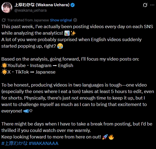Viewport: 156px width, 149px height.
Task: Click the fire emoji near post end
Action: pyautogui.click(x=111, y=137)
